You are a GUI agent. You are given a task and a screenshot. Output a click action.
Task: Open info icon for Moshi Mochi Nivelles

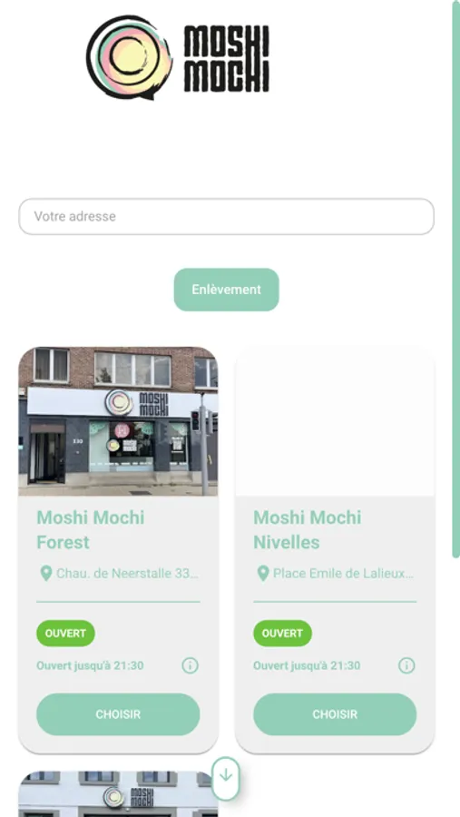(406, 665)
